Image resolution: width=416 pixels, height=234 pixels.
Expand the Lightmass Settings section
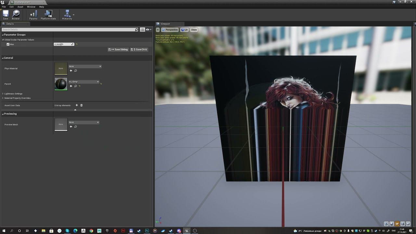pyautogui.click(x=3, y=94)
